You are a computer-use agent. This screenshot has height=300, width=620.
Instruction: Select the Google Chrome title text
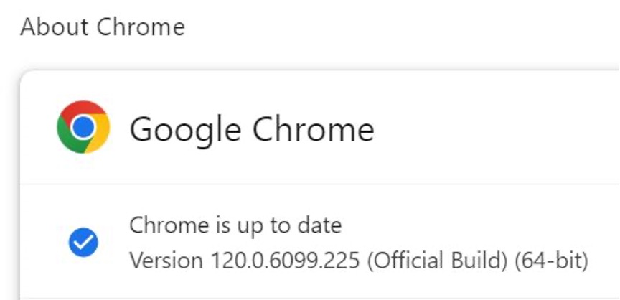[x=251, y=129]
